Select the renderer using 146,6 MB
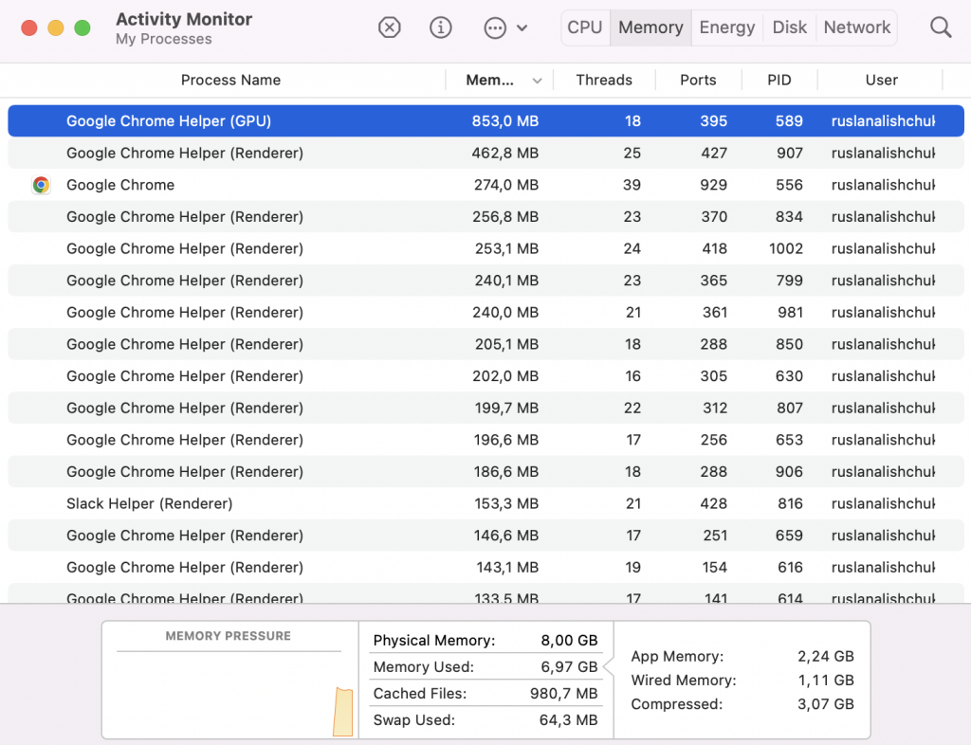The width and height of the screenshot is (971, 745). (x=485, y=536)
